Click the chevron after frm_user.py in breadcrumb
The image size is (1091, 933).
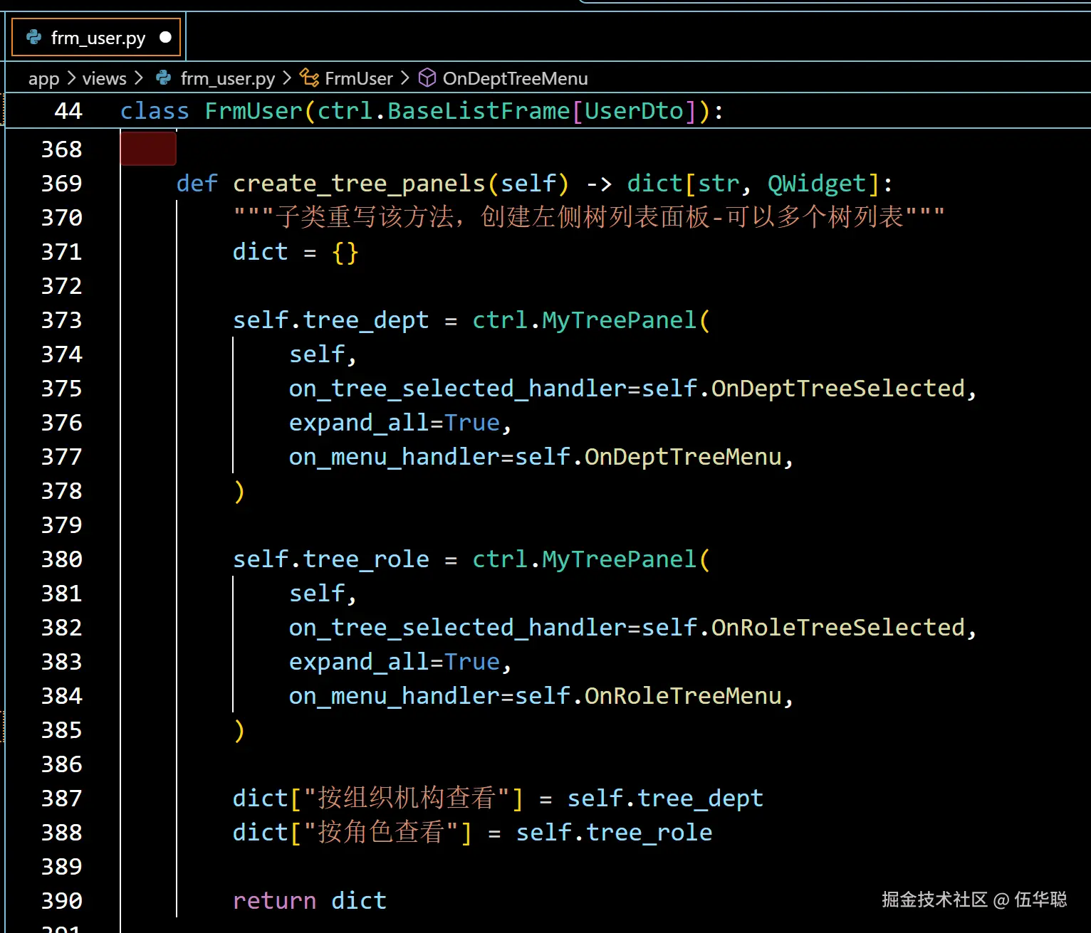[x=287, y=78]
